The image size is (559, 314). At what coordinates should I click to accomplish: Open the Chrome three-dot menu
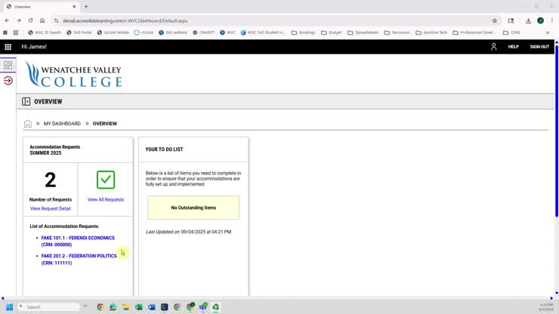552,20
